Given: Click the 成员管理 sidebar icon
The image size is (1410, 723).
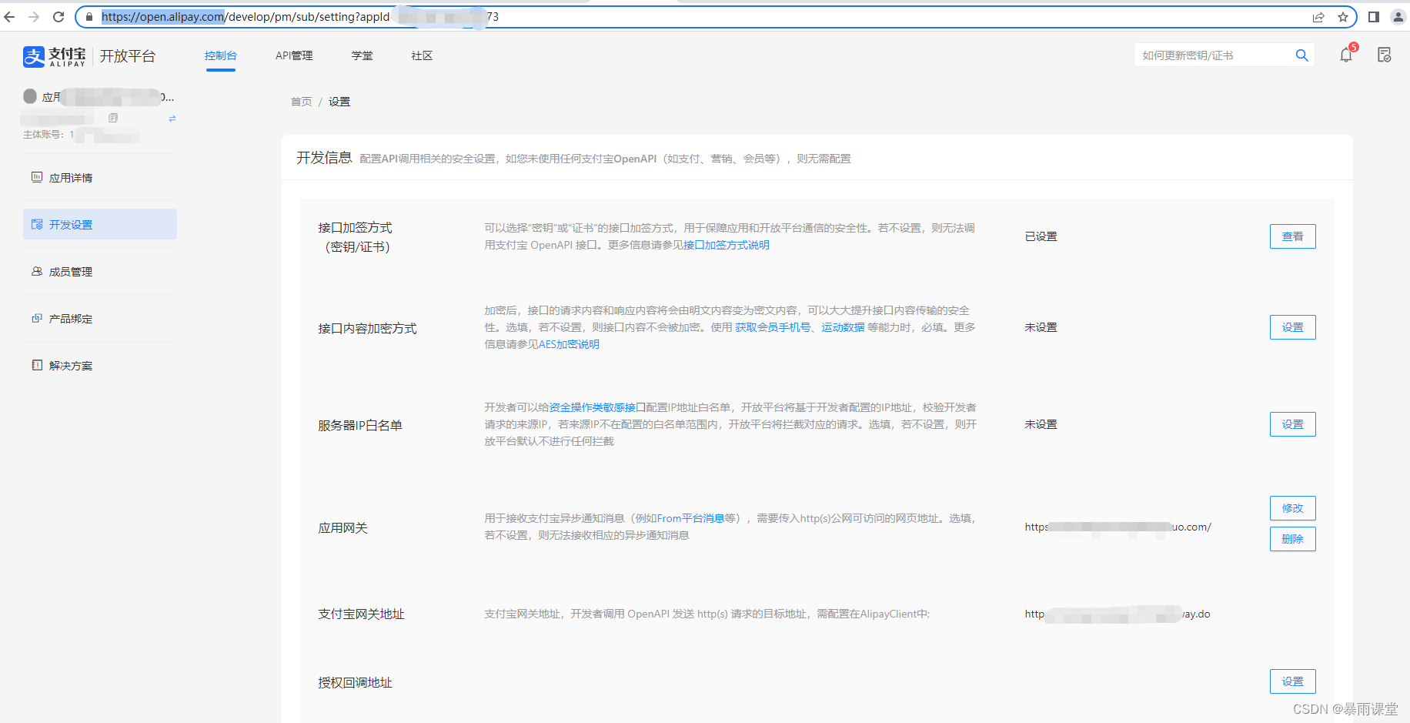Looking at the screenshot, I should click(37, 271).
